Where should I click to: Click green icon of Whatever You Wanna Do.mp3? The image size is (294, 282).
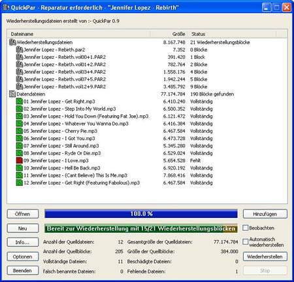[x=20, y=124]
